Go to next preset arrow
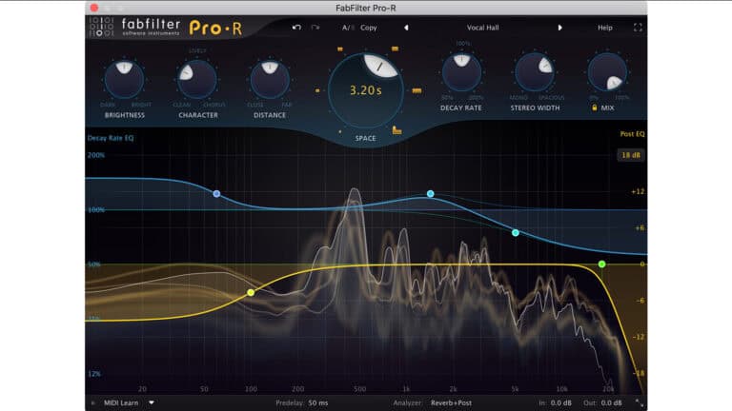This screenshot has width=732, height=411. (559, 28)
